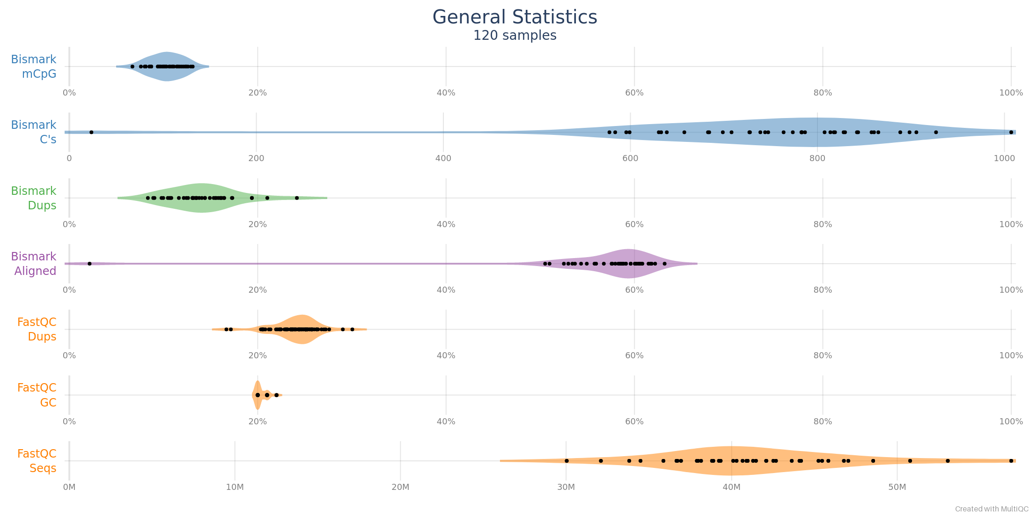Click the "120 samples" subtitle
This screenshot has height=518, width=1030.
pos(515,36)
